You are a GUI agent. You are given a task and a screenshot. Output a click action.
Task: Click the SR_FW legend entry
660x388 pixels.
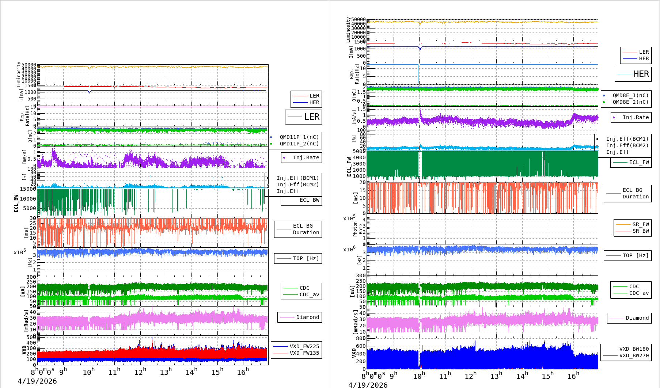coord(640,224)
